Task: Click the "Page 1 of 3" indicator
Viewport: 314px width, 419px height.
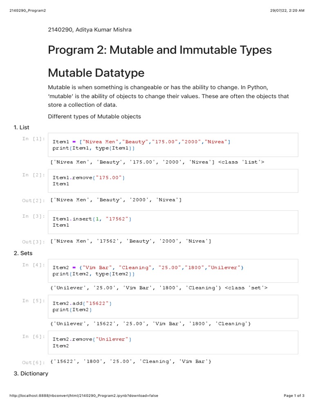Action: pos(294,396)
